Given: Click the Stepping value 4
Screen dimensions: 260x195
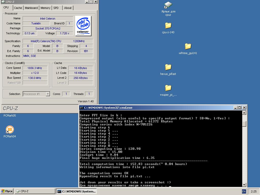Looking at the screenshot, I should [86, 46].
